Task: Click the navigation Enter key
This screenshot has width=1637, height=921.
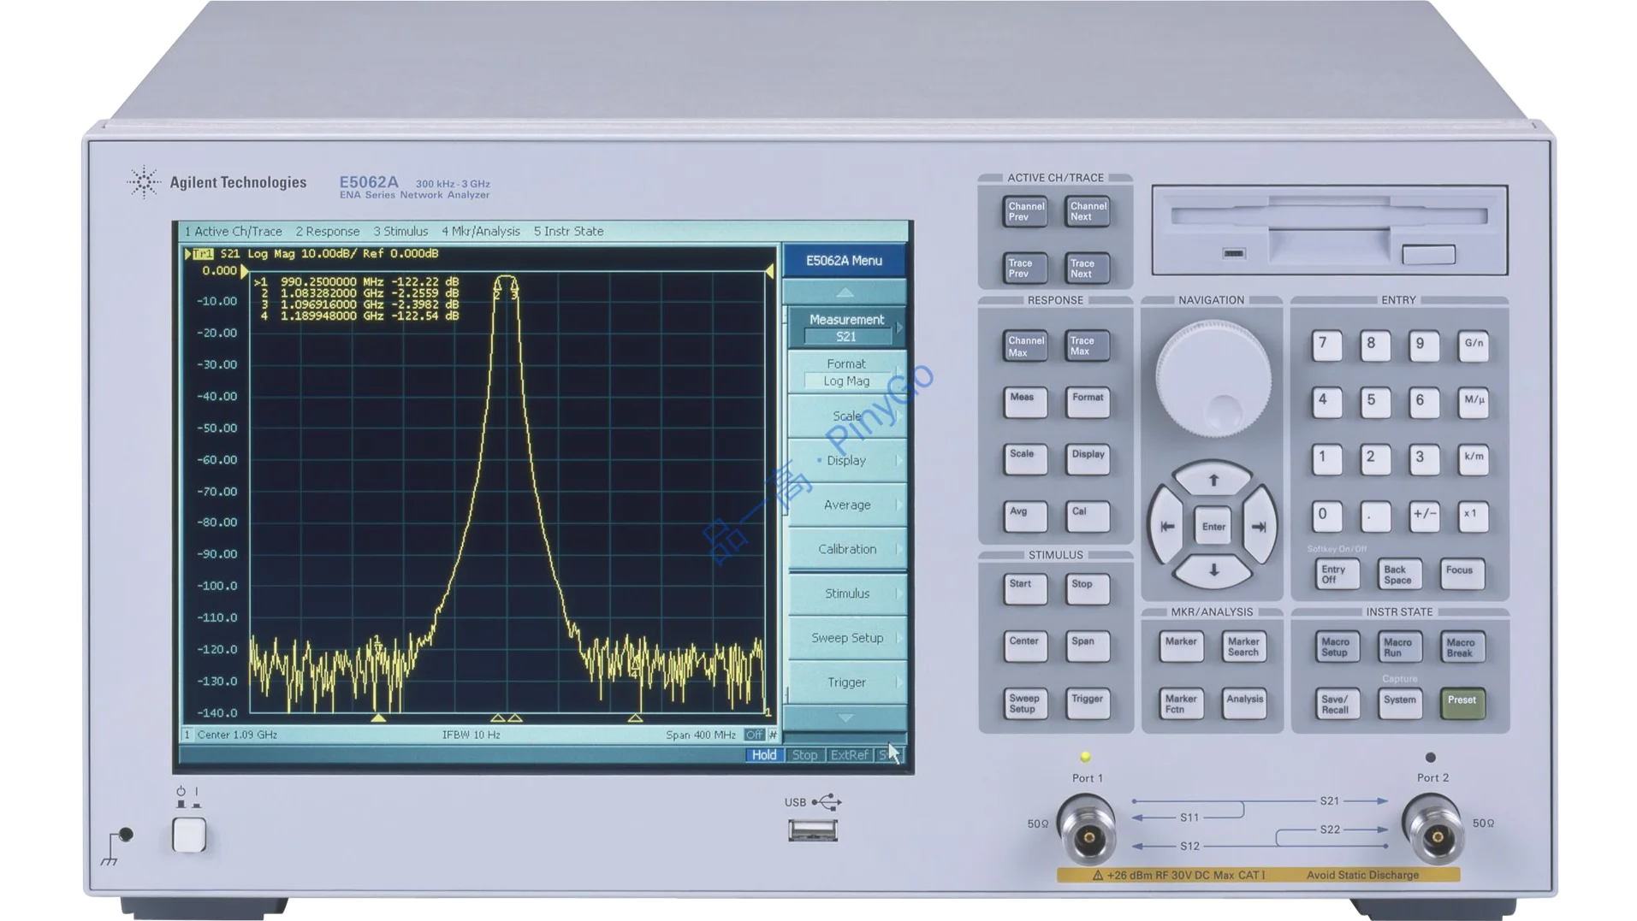Action: tap(1213, 526)
